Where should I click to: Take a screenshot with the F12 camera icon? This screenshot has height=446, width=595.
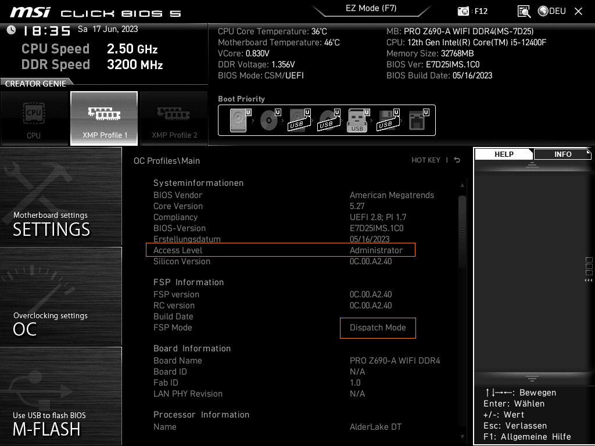[x=463, y=11]
